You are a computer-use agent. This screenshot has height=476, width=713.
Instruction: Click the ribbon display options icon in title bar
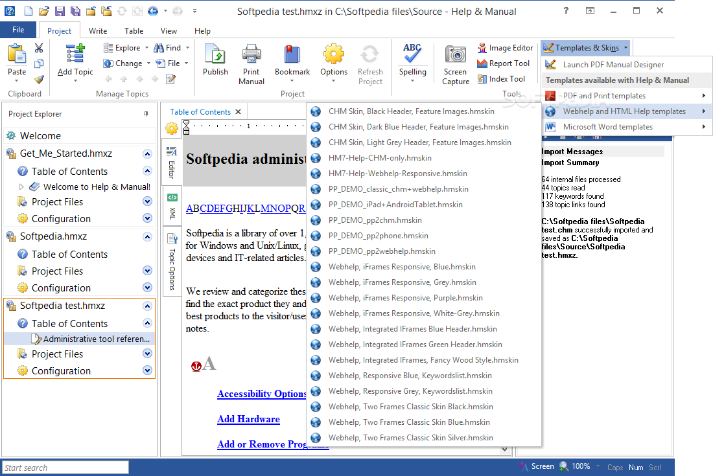(x=590, y=10)
